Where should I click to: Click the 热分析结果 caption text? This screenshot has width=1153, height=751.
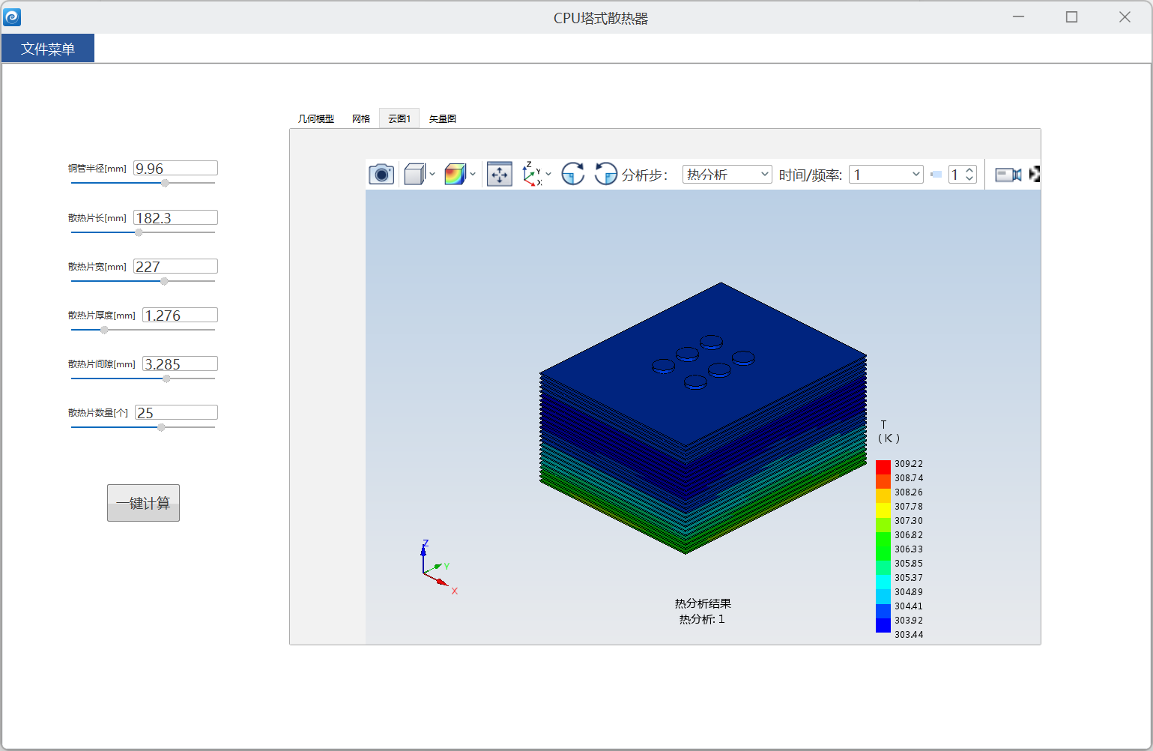(x=703, y=603)
